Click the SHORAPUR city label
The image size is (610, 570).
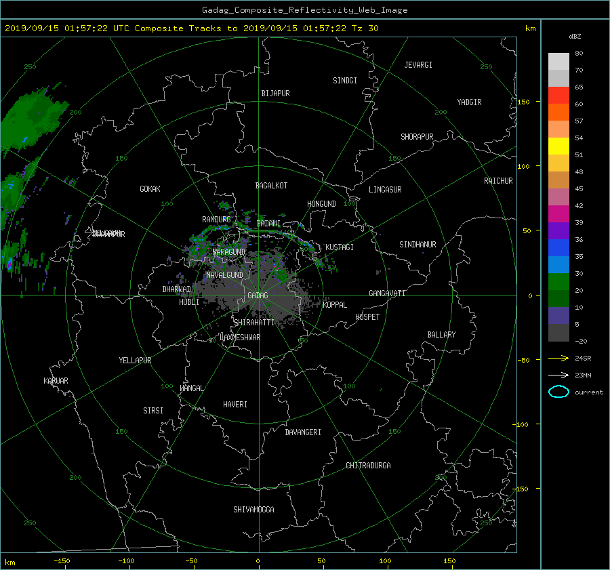[417, 137]
